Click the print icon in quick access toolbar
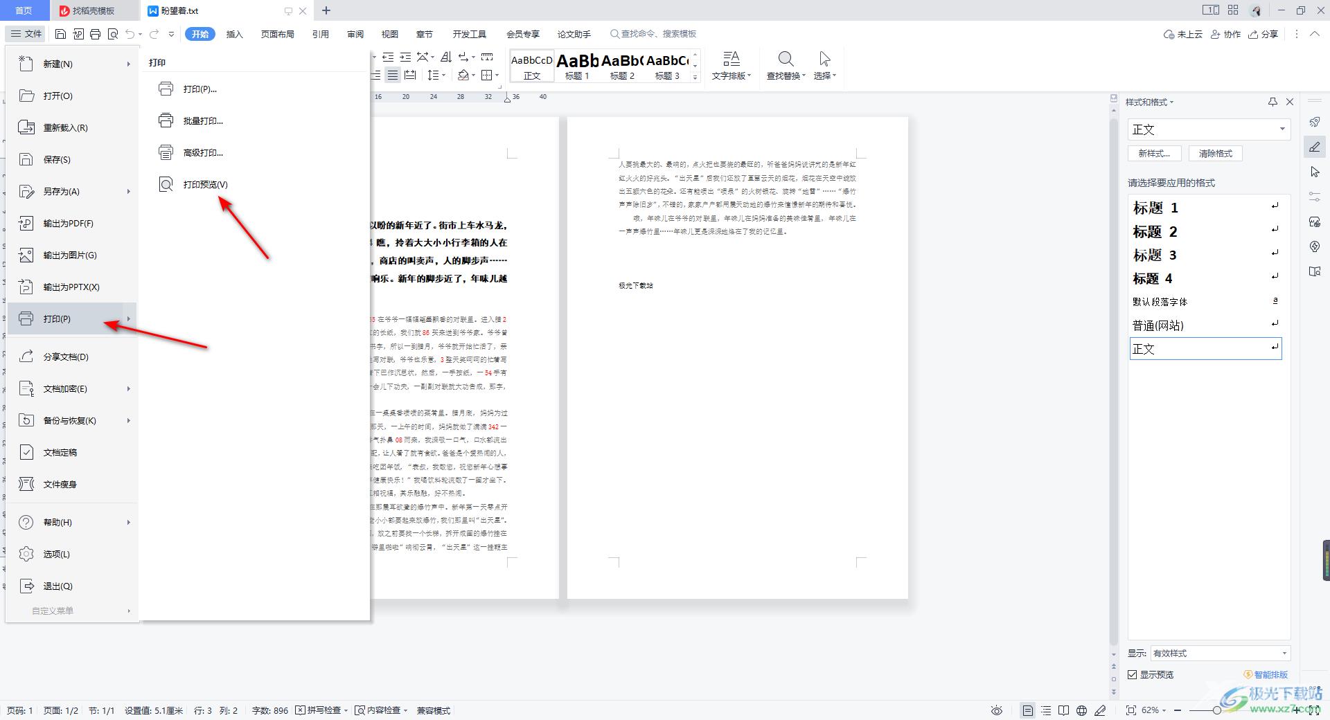The image size is (1330, 720). [x=96, y=34]
